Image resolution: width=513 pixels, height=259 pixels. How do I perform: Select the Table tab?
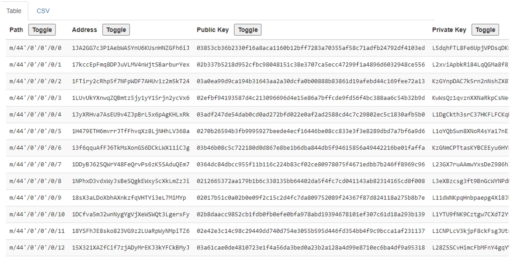point(14,11)
